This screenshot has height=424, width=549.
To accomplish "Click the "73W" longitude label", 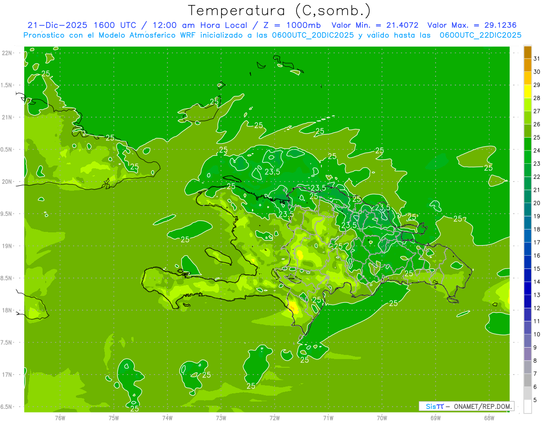I will click(221, 418).
